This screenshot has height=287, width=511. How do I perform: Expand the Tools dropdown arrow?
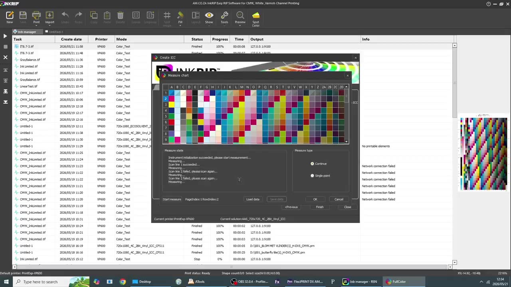tap(224, 26)
